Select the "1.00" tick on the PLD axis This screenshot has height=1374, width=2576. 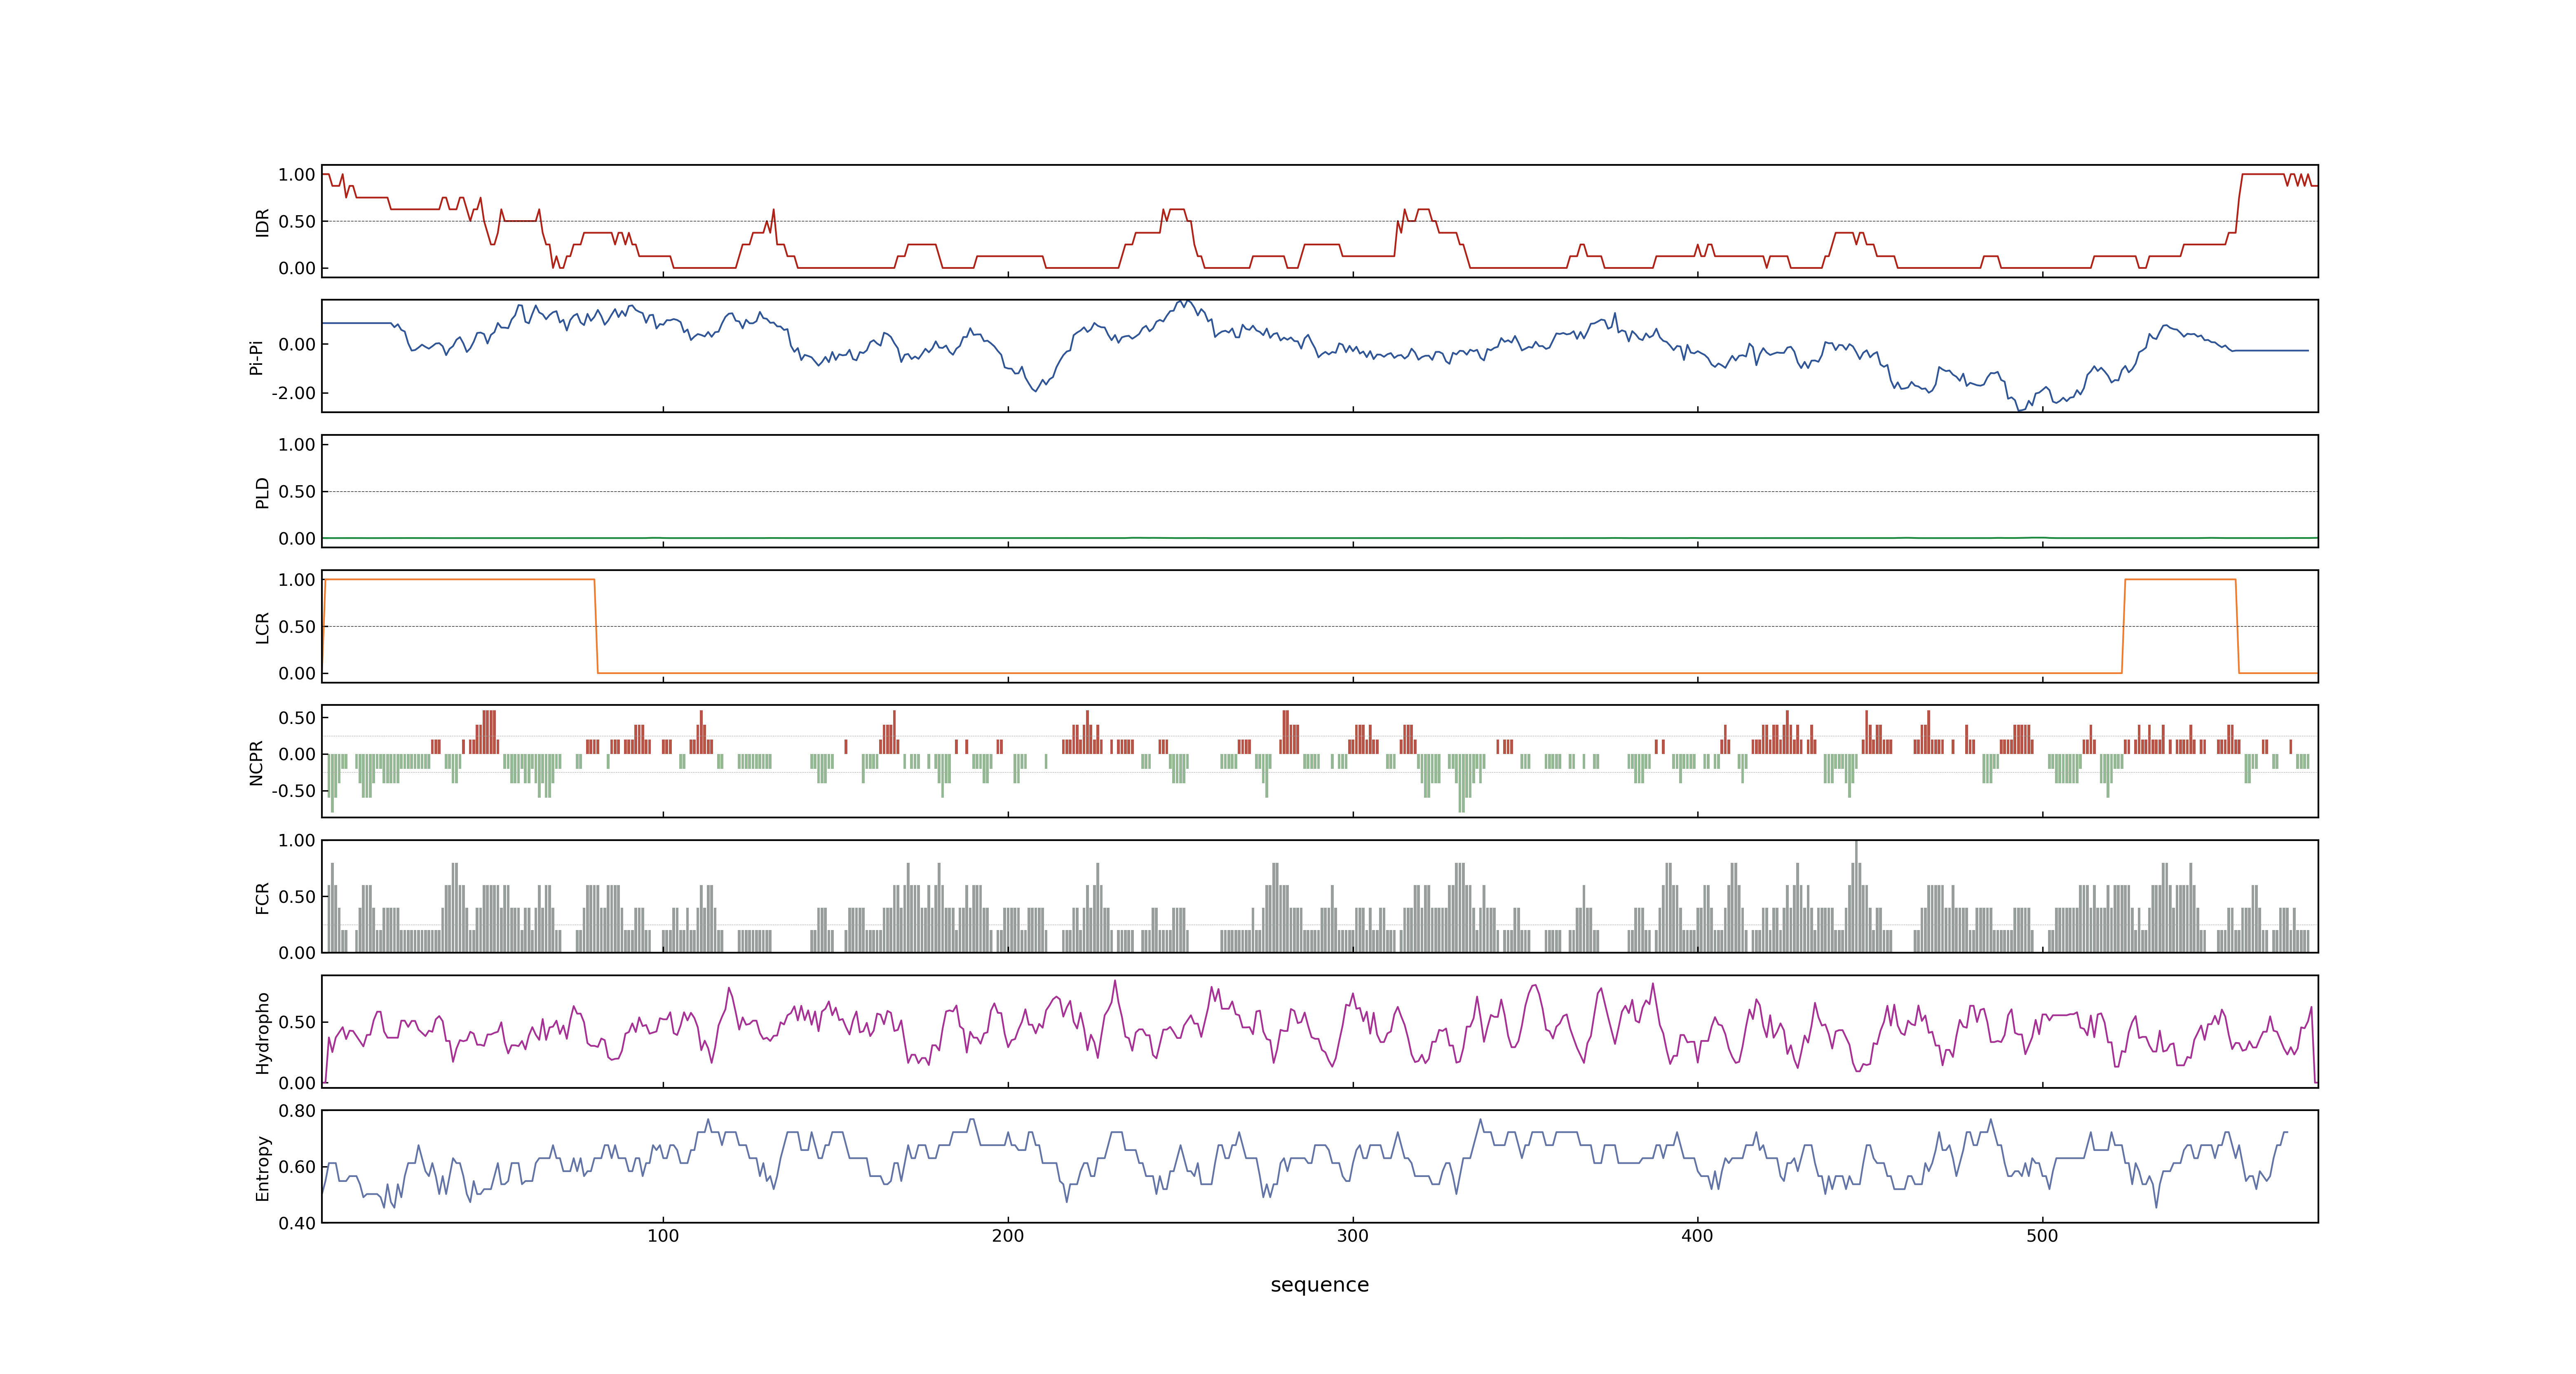297,444
